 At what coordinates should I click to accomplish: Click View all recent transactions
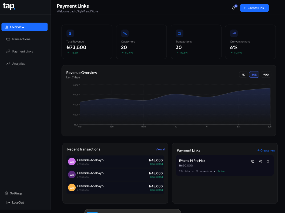tap(160, 149)
